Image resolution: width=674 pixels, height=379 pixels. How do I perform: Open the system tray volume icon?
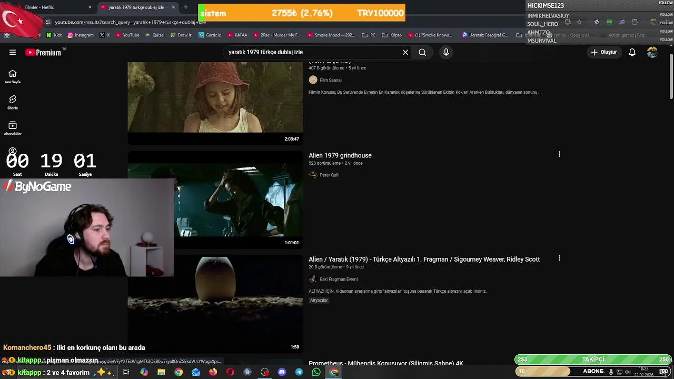[x=627, y=372]
